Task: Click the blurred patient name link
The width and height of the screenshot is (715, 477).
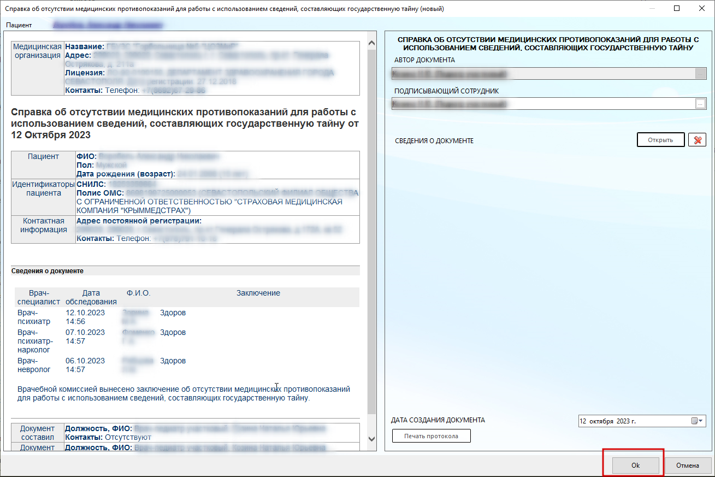Action: click(109, 25)
